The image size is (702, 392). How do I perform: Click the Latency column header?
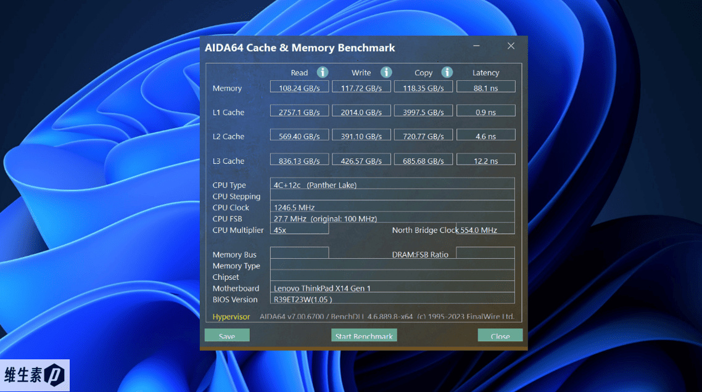coord(485,73)
